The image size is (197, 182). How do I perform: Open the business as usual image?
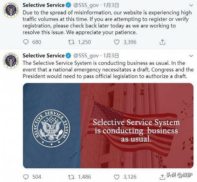(108, 126)
